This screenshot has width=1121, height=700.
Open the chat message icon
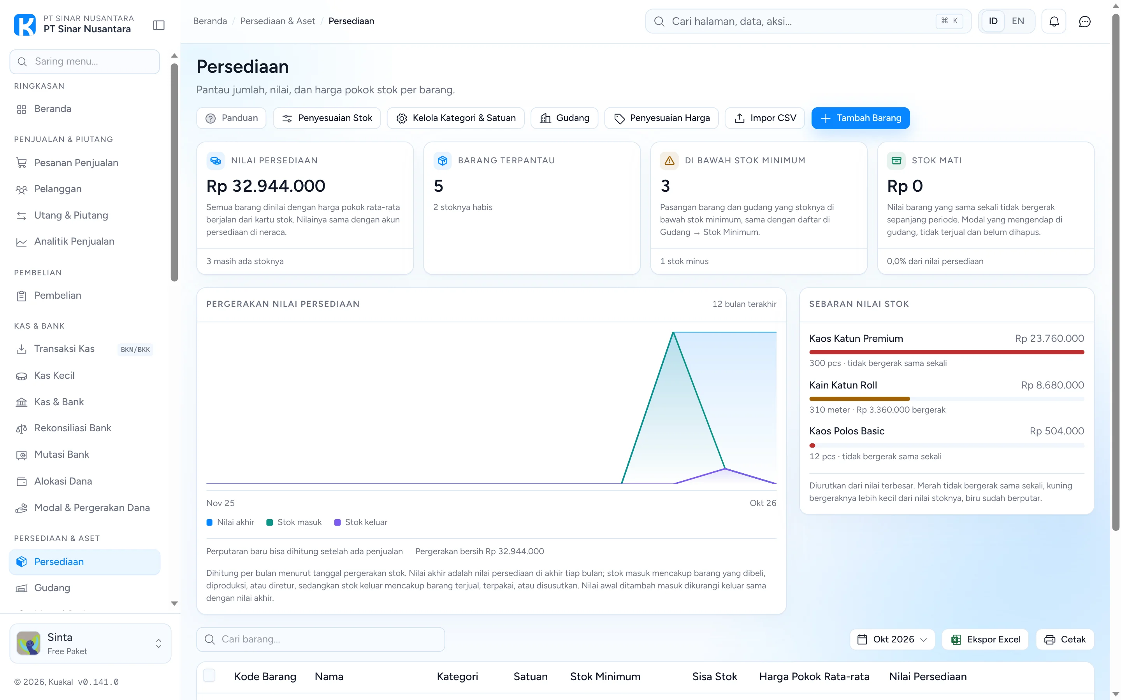(x=1084, y=21)
